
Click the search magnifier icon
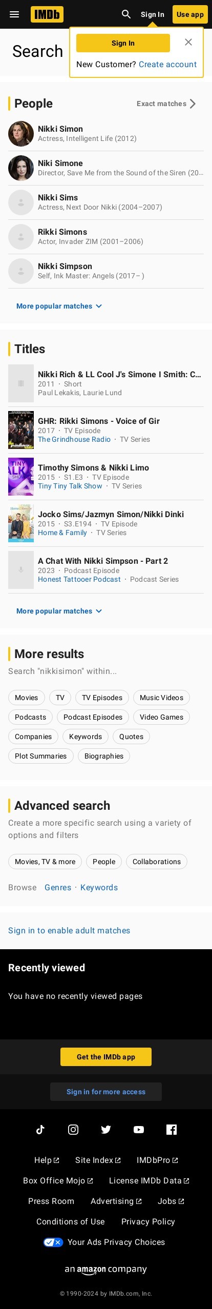coord(126,14)
